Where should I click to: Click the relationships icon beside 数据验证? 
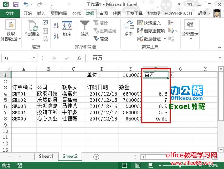click(171, 39)
